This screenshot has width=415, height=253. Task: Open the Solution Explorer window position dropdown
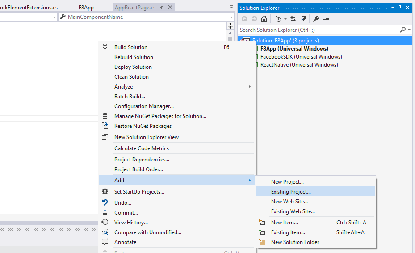coord(392,8)
